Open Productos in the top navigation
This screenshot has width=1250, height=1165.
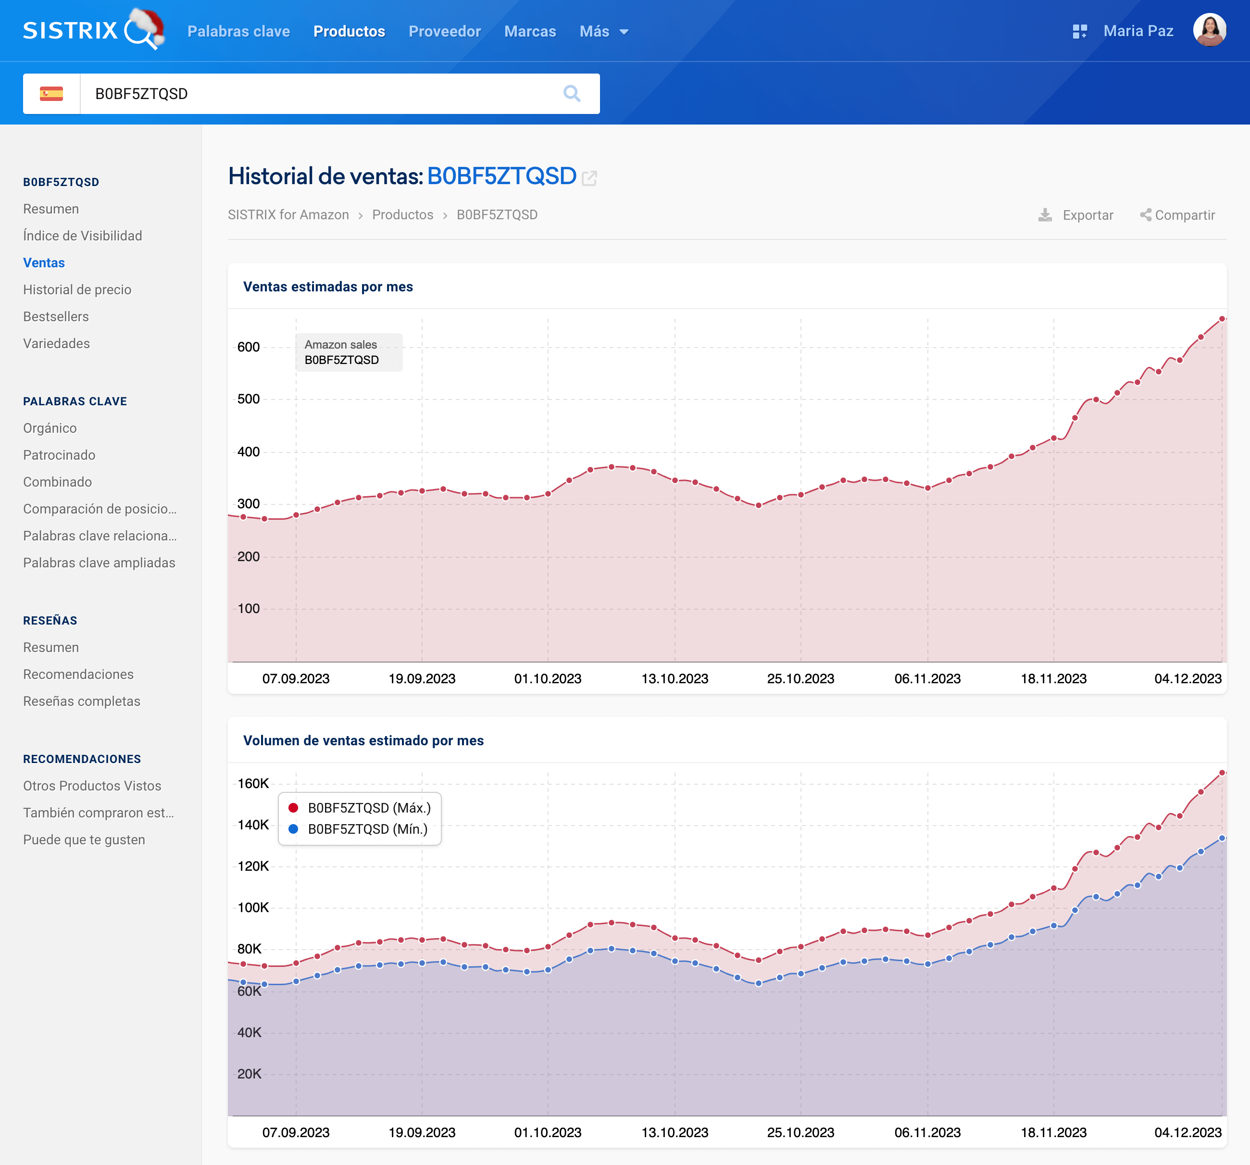(349, 31)
